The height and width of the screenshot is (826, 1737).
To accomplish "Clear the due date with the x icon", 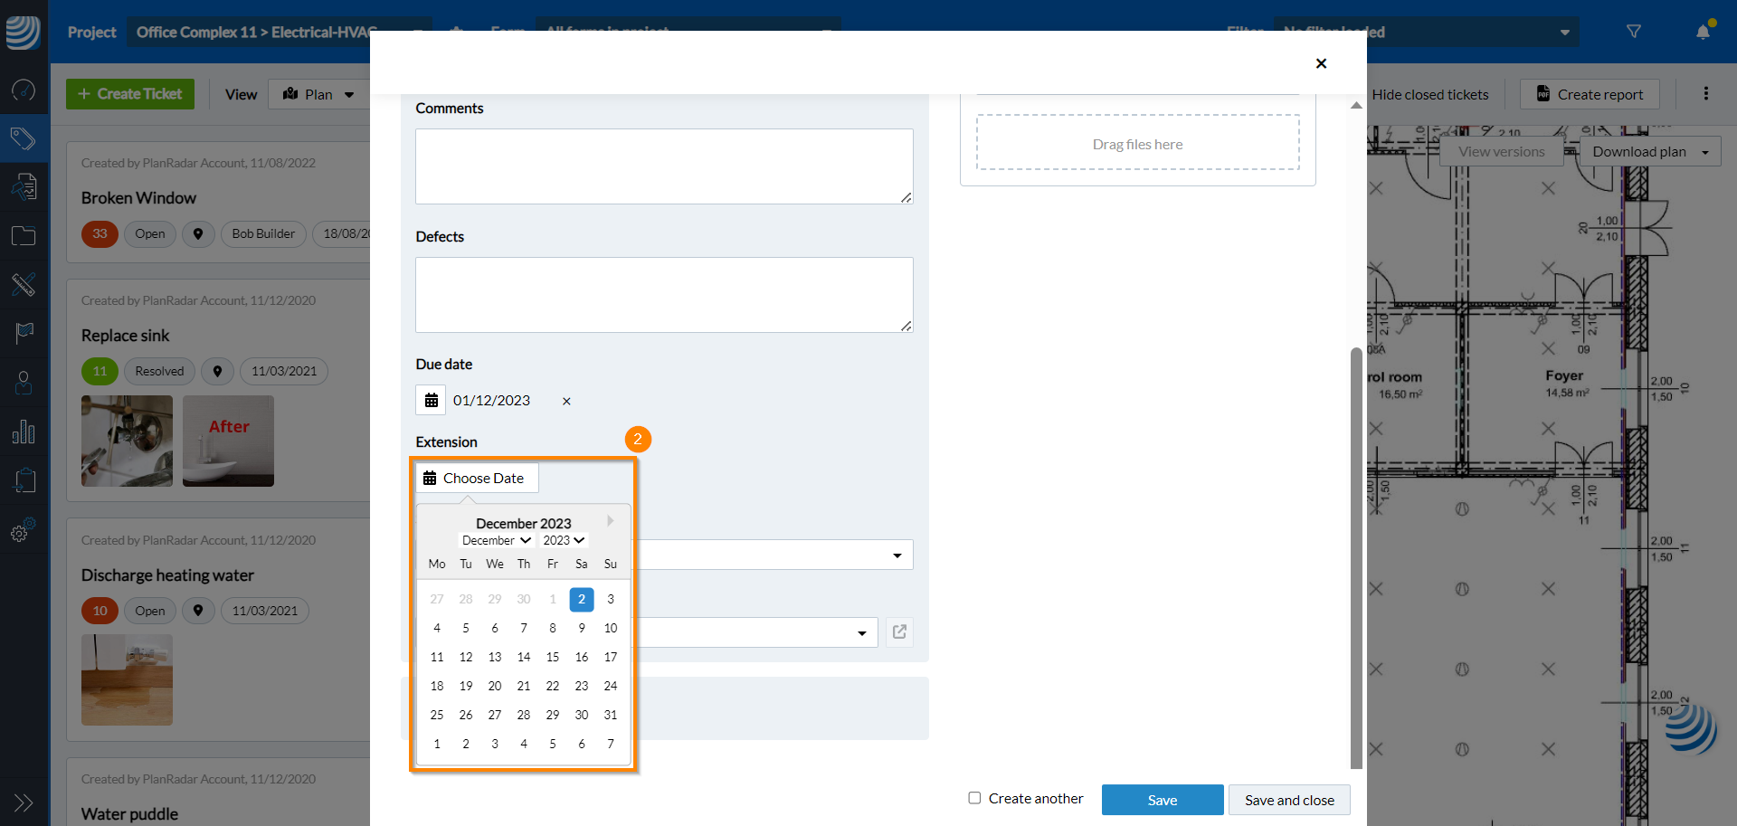I will pos(566,401).
